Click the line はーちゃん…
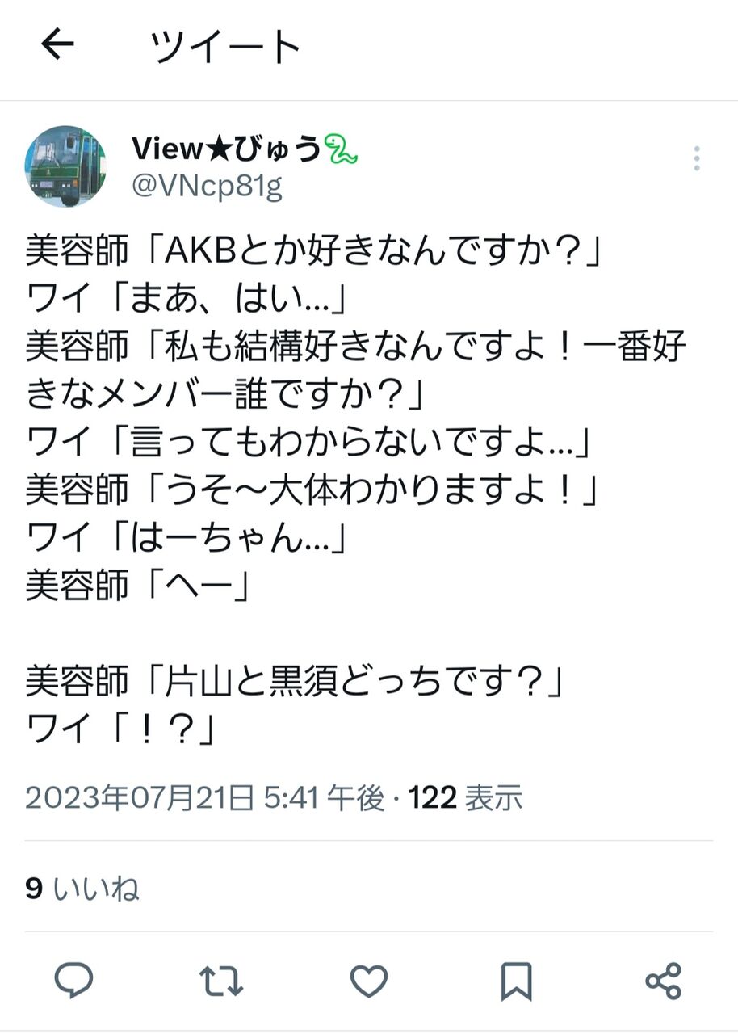The height and width of the screenshot is (1034, 738). click(187, 537)
